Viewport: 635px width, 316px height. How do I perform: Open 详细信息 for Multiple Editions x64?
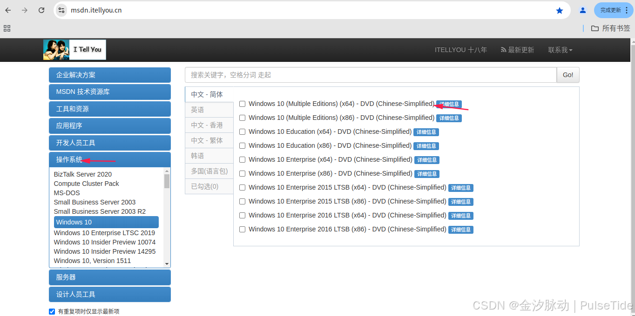pyautogui.click(x=449, y=105)
